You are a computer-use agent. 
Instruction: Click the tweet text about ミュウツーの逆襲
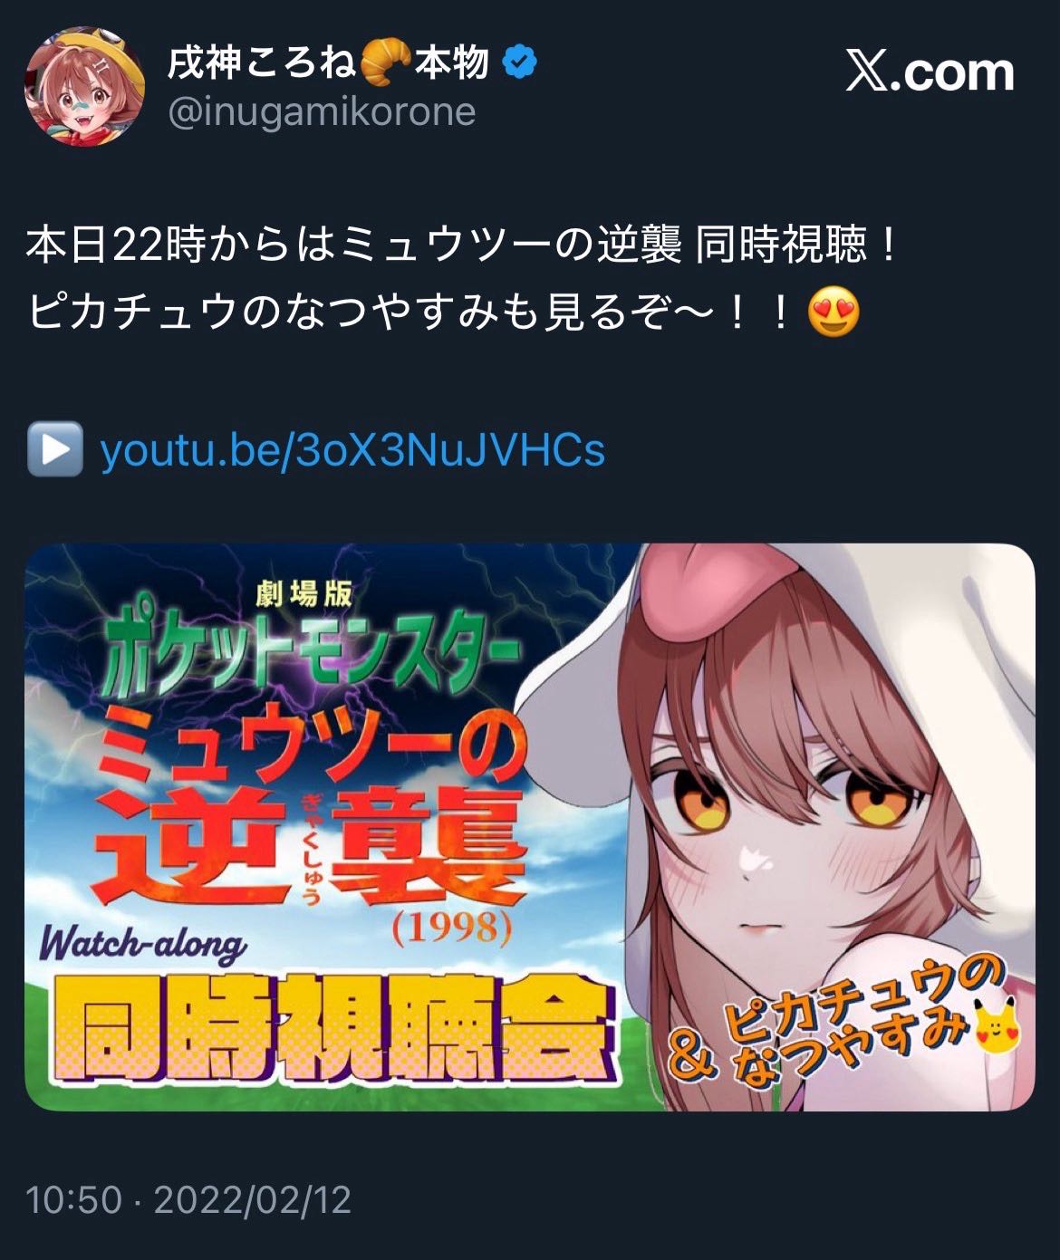462,245
